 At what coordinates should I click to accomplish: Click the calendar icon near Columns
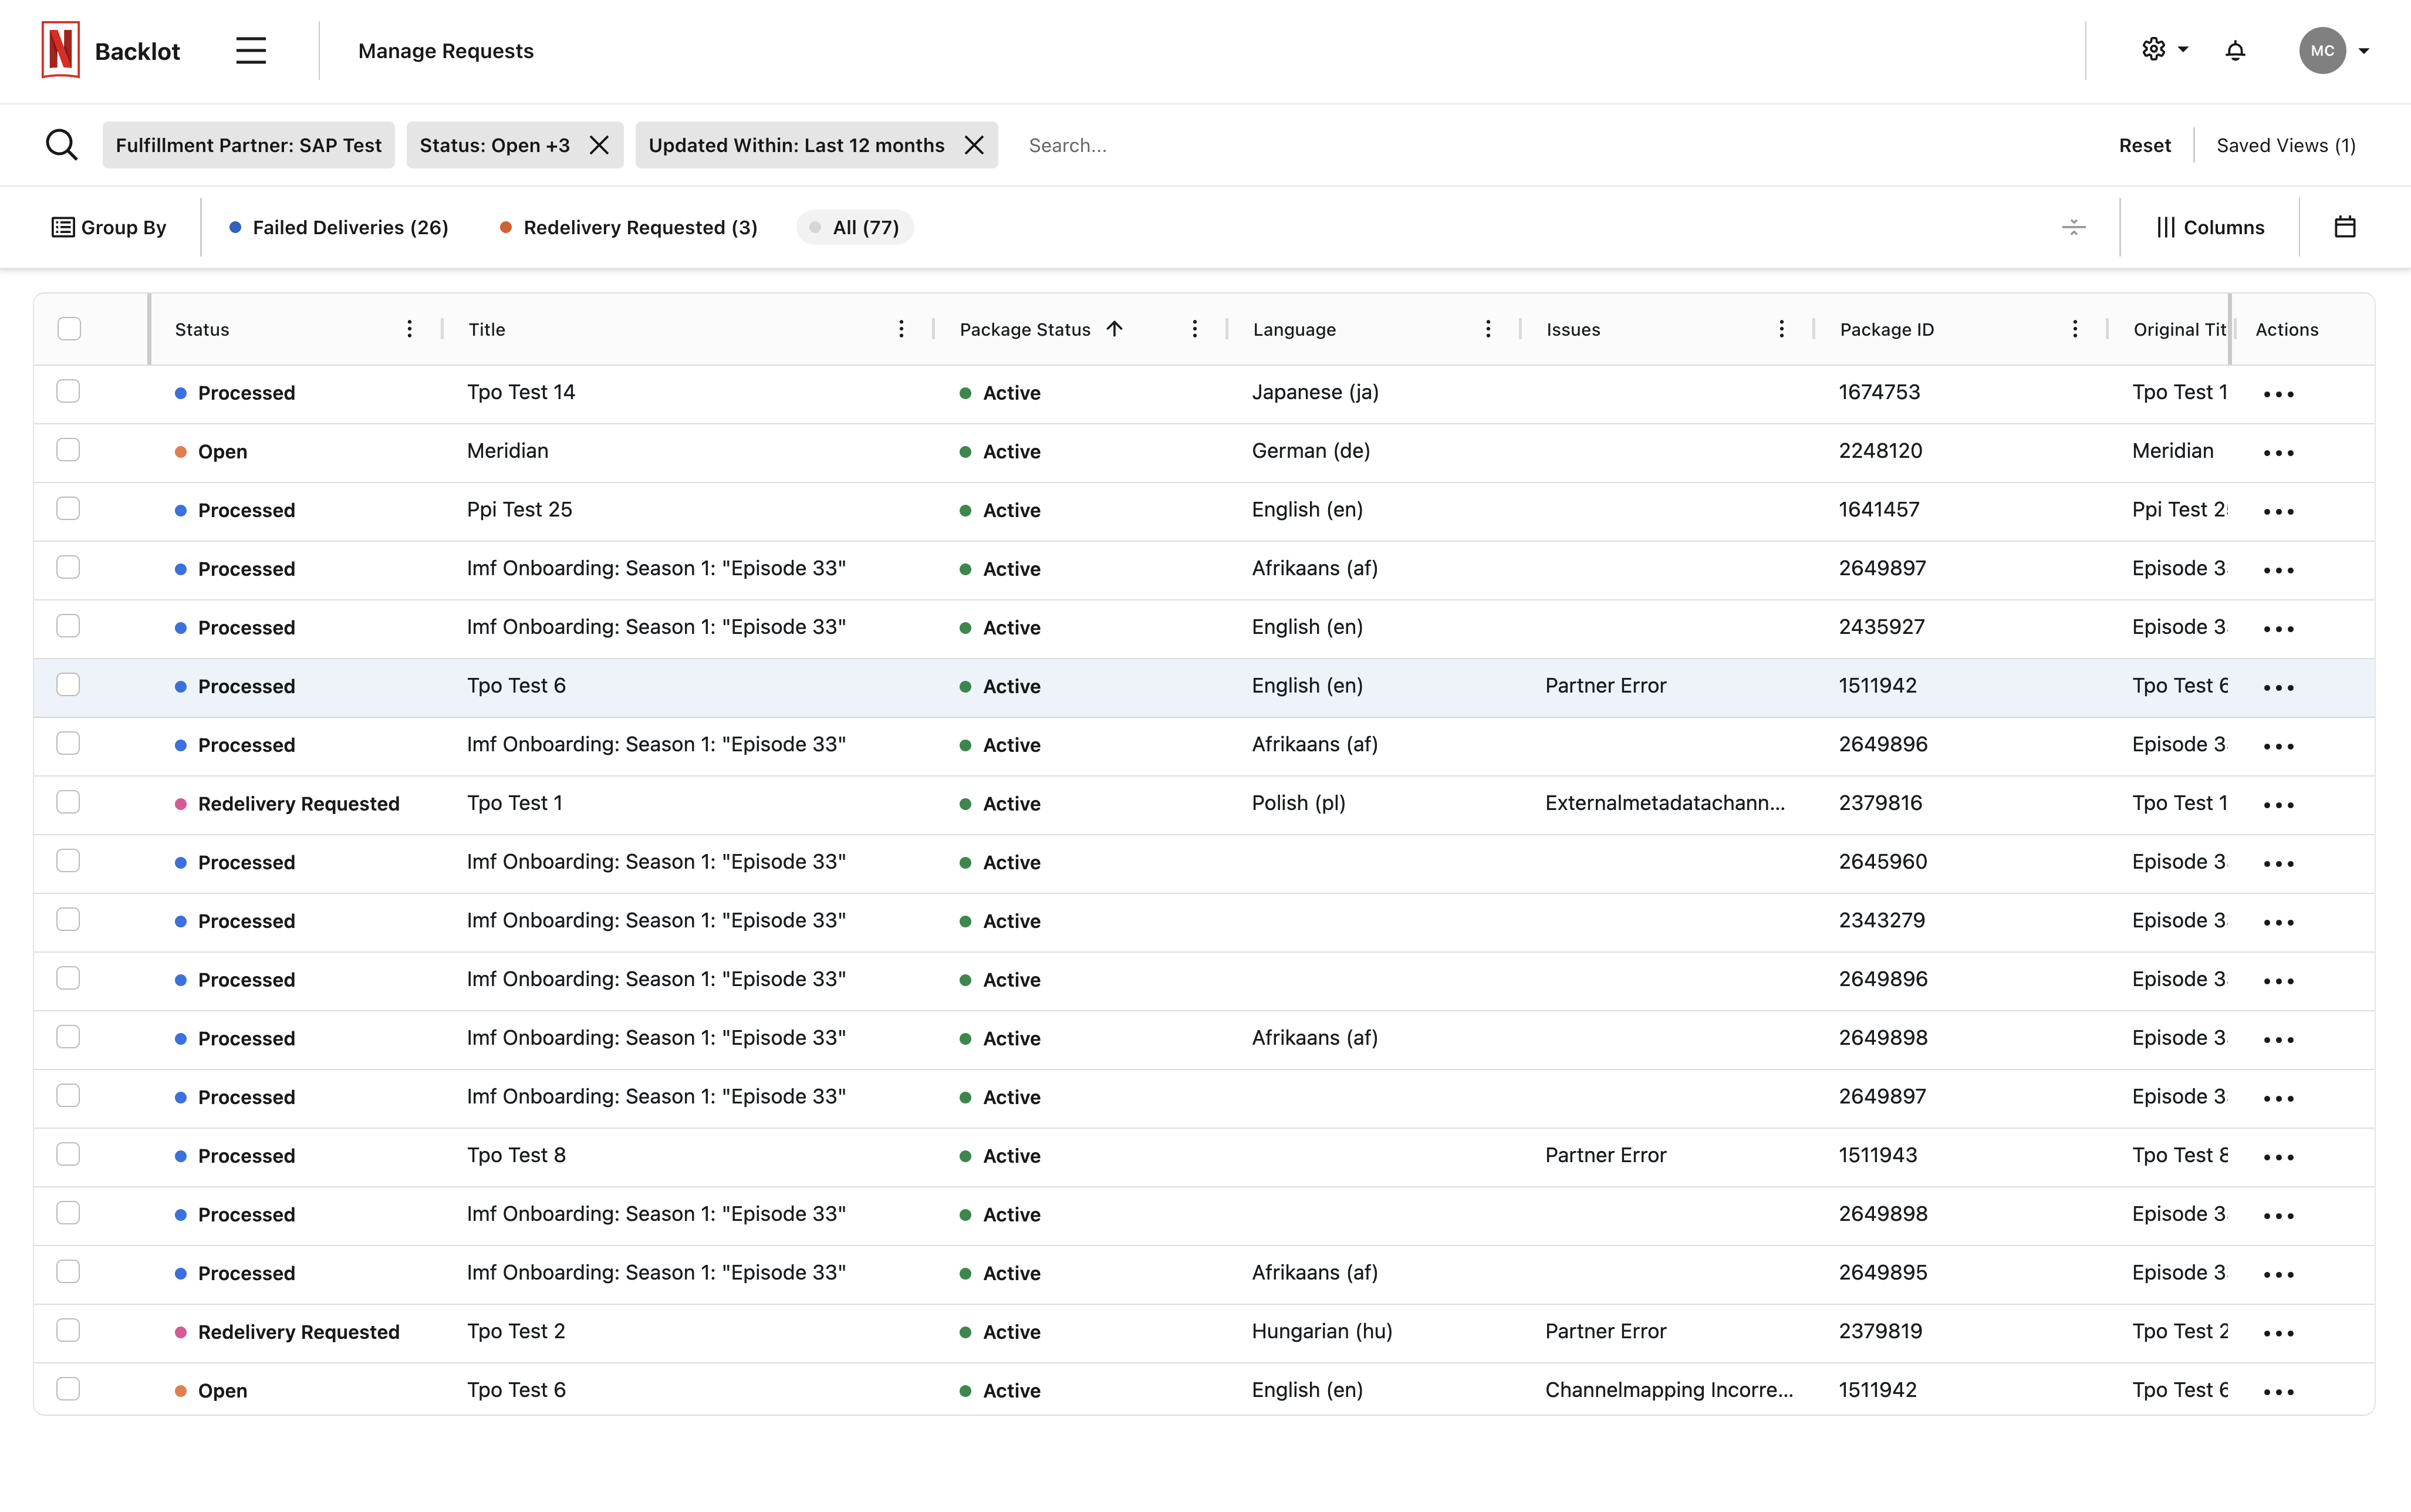[2344, 227]
